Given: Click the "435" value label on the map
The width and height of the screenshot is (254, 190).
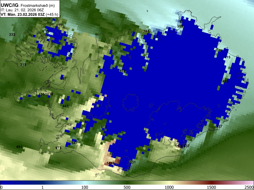Looking at the screenshot, I should [42, 94].
